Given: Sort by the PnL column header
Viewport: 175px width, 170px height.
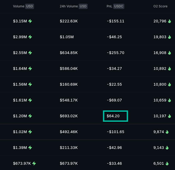Looking at the screenshot, I should [109, 6].
